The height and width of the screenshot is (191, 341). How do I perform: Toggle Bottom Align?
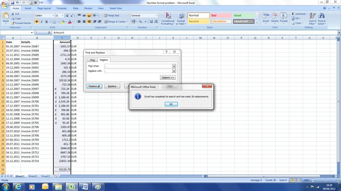click(89, 16)
